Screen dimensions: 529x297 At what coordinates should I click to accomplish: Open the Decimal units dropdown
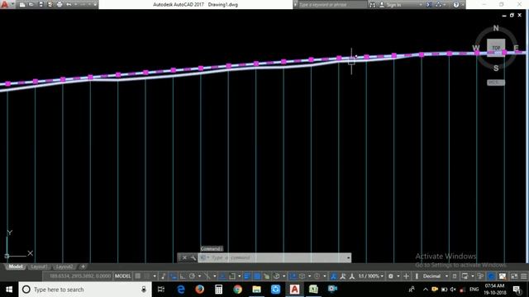[x=436, y=276]
